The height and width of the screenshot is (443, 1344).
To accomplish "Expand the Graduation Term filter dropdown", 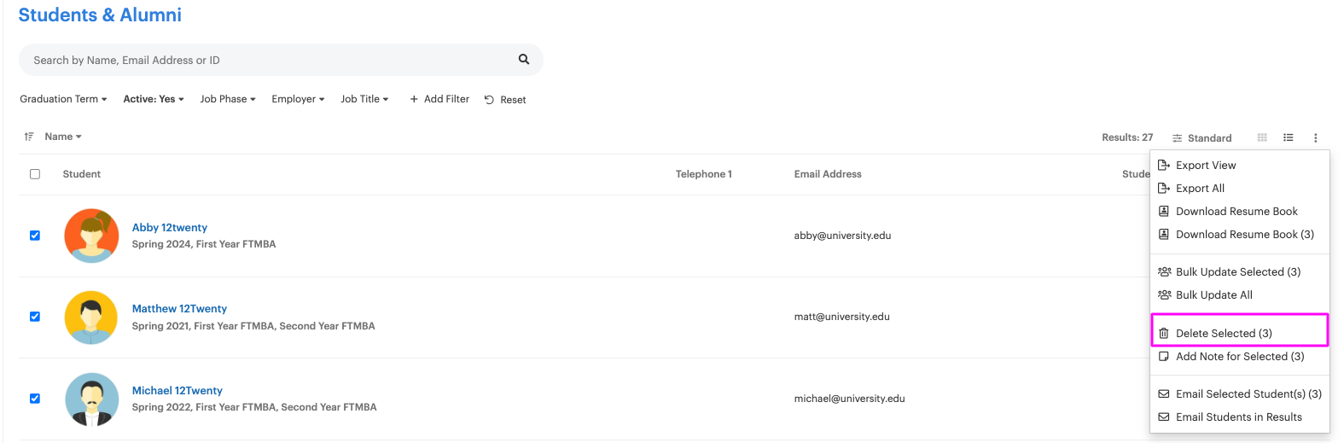I will point(63,99).
